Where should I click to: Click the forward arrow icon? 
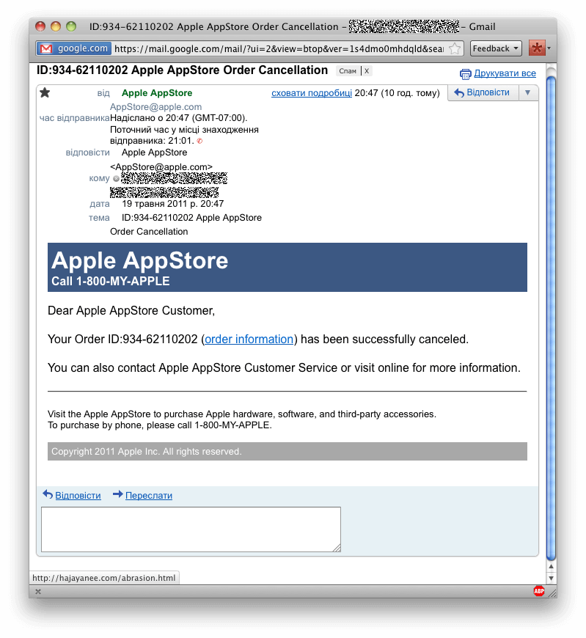[x=117, y=494]
